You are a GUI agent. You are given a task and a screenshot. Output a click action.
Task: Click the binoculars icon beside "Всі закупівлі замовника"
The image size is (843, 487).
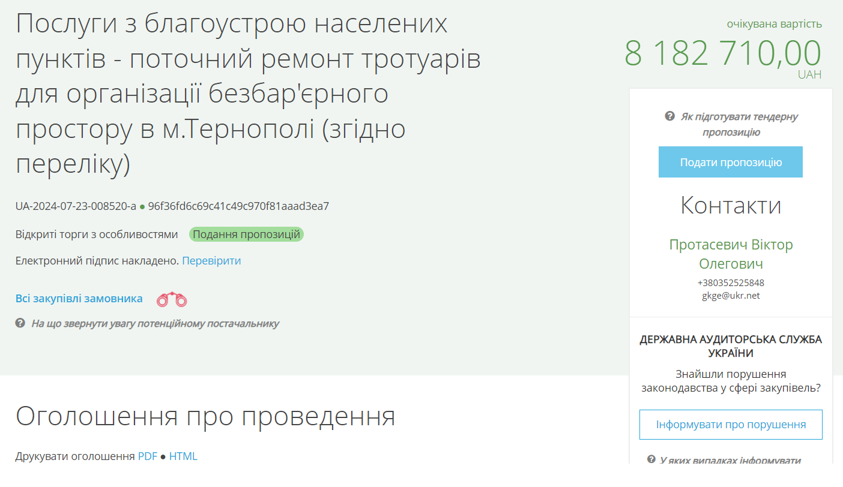point(171,298)
